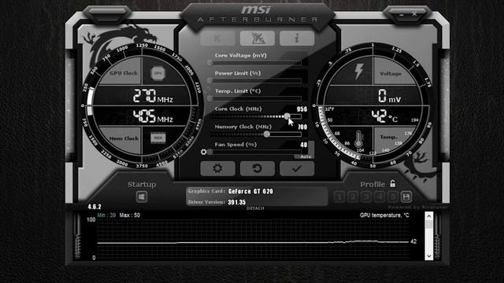
Task: Toggle the fan speed Auto button
Action: tap(305, 156)
